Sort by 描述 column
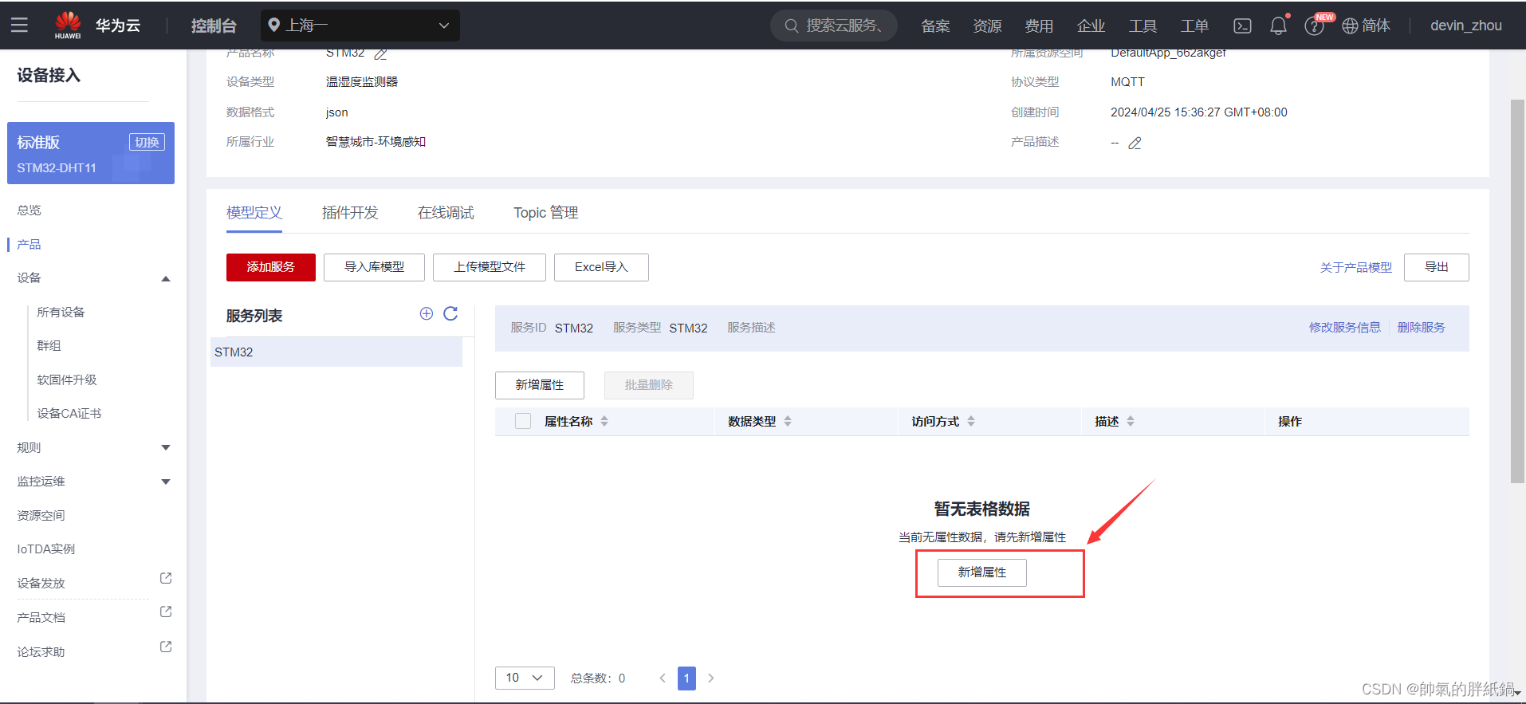This screenshot has width=1526, height=704. click(x=1131, y=421)
